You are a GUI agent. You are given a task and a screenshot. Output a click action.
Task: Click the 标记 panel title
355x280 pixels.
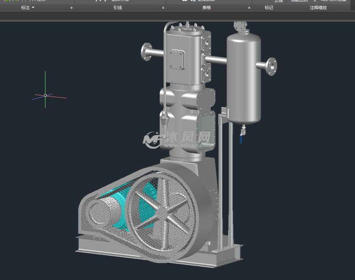pos(269,8)
